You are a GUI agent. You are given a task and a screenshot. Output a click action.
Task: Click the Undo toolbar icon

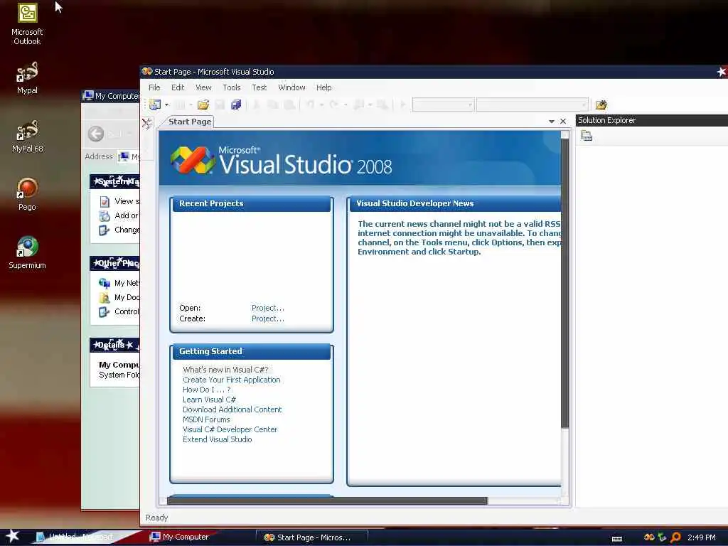310,105
